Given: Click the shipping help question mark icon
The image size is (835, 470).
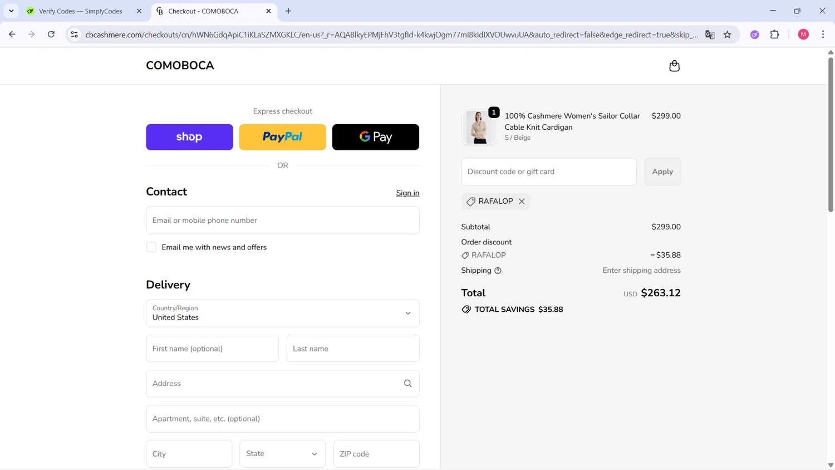Looking at the screenshot, I should tap(498, 271).
